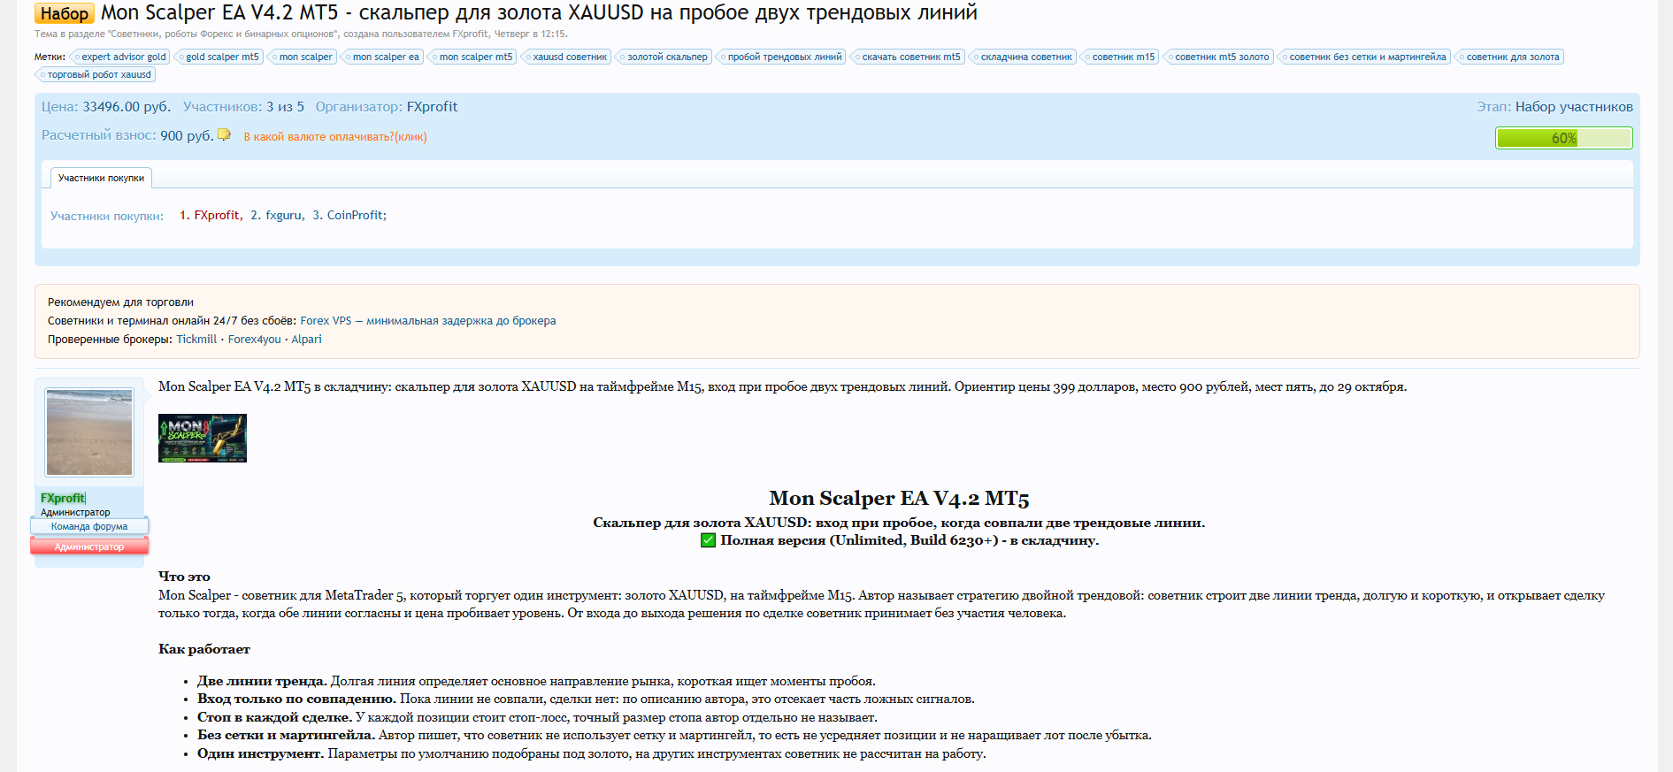Image resolution: width=1673 pixels, height=772 pixels.
Task: Click the 'складчина советник' tag
Action: click(x=1022, y=57)
